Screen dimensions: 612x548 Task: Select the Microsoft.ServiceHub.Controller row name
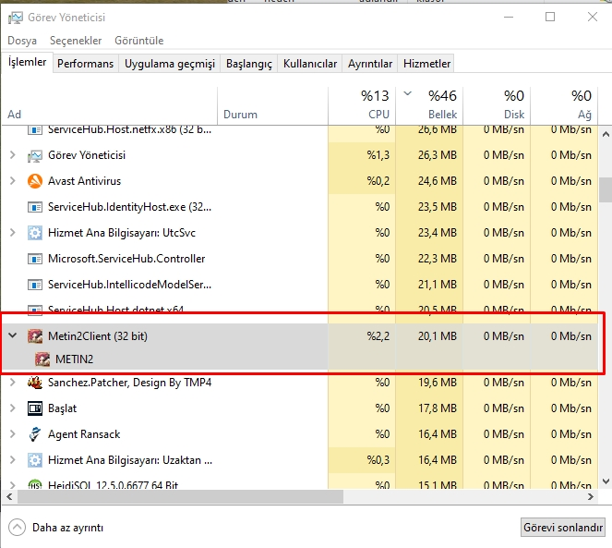[x=126, y=259]
